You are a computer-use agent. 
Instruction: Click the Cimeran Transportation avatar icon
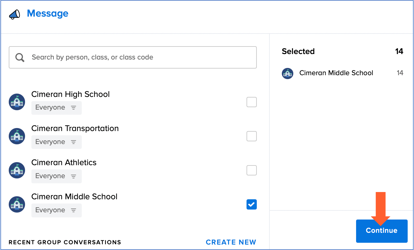17,136
